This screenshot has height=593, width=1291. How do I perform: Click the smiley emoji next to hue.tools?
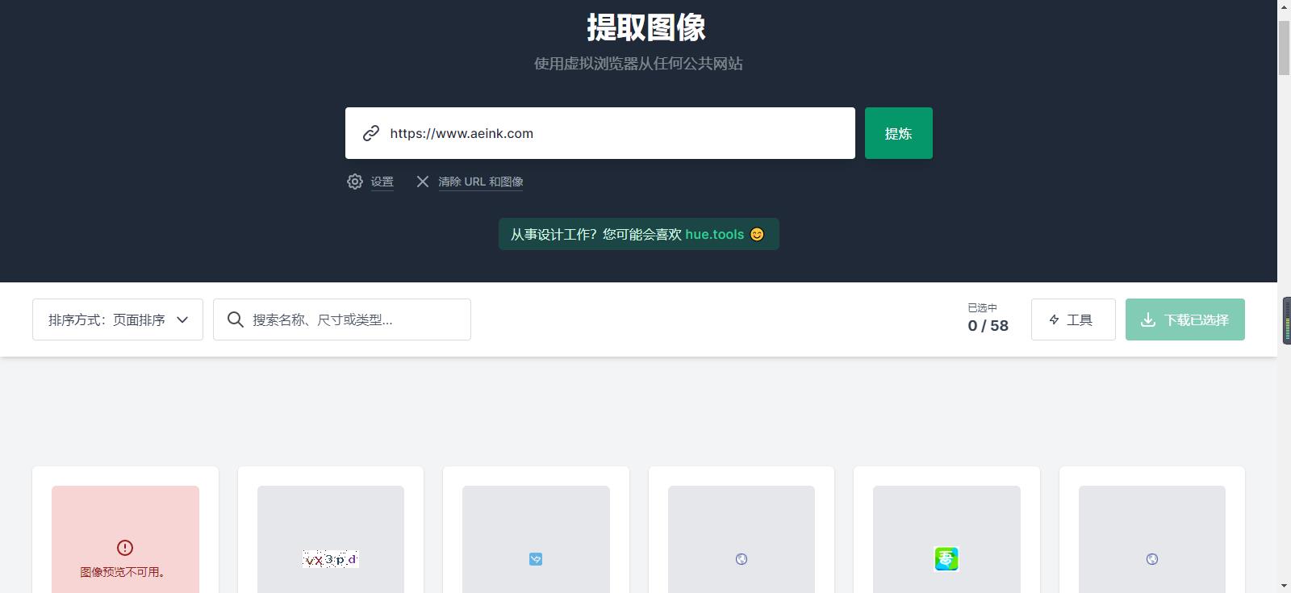coord(757,234)
